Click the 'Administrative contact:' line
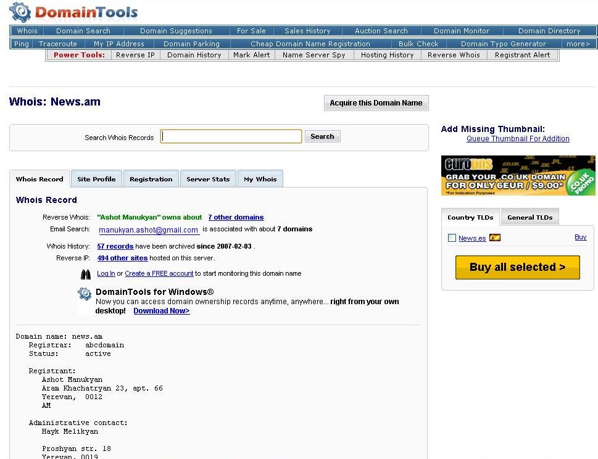 point(78,423)
